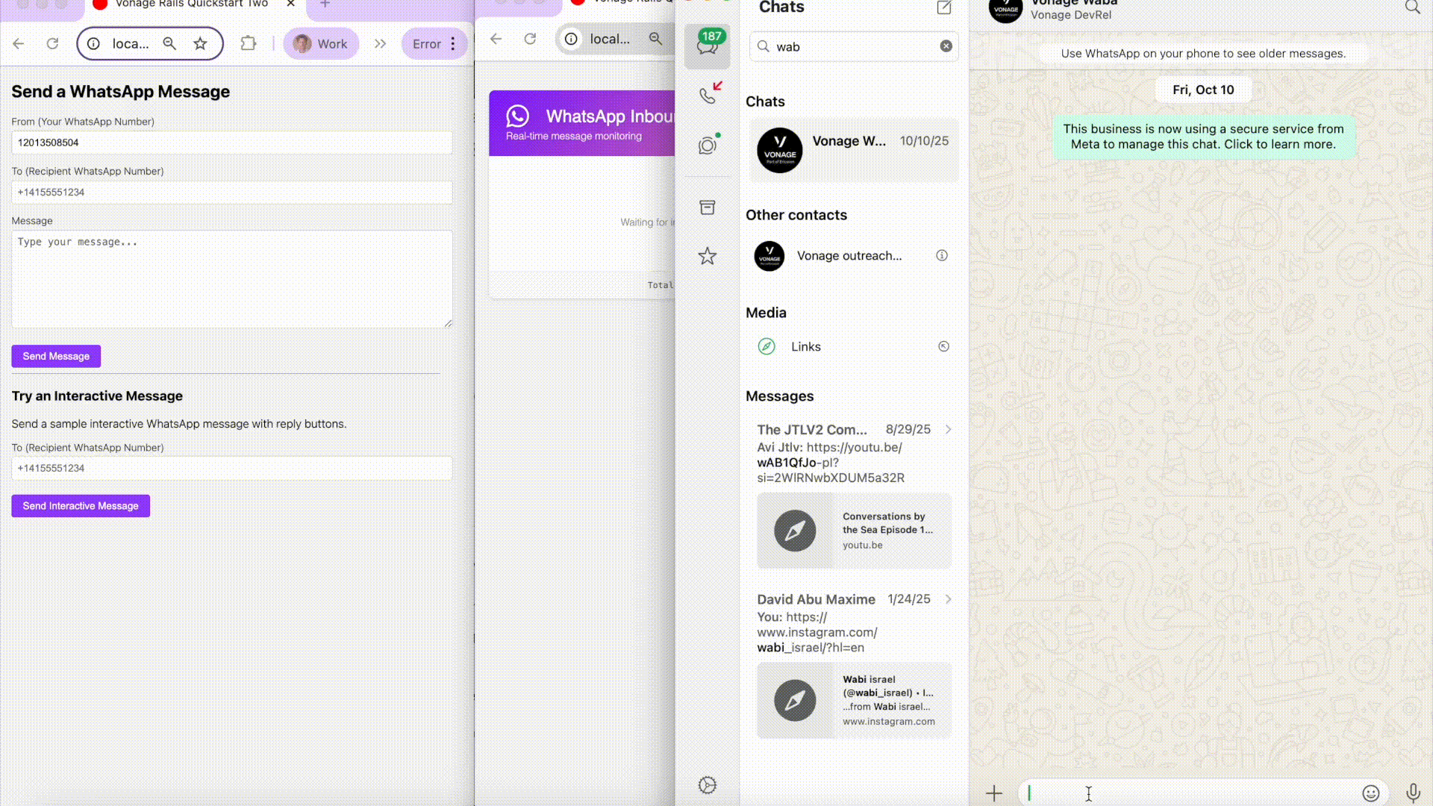Attach a file using the plus icon
This screenshot has width=1433, height=806.
click(994, 793)
